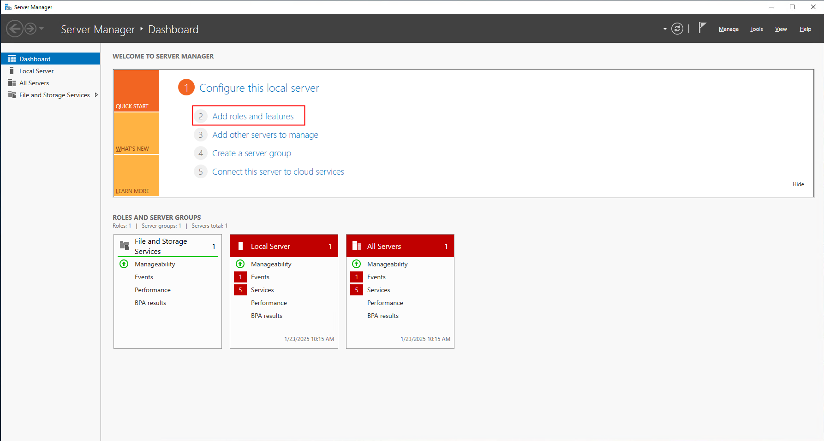Click Configure this local server link

click(259, 88)
